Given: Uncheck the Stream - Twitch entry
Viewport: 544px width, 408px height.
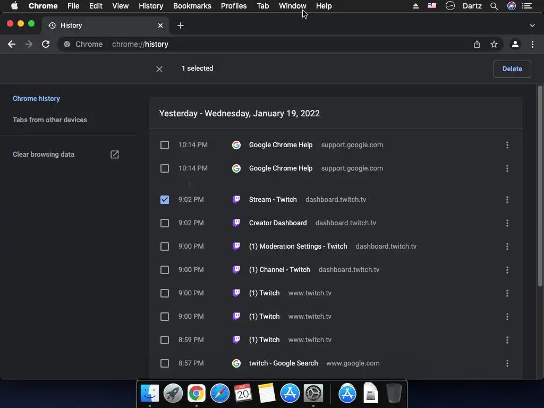Looking at the screenshot, I should point(165,200).
